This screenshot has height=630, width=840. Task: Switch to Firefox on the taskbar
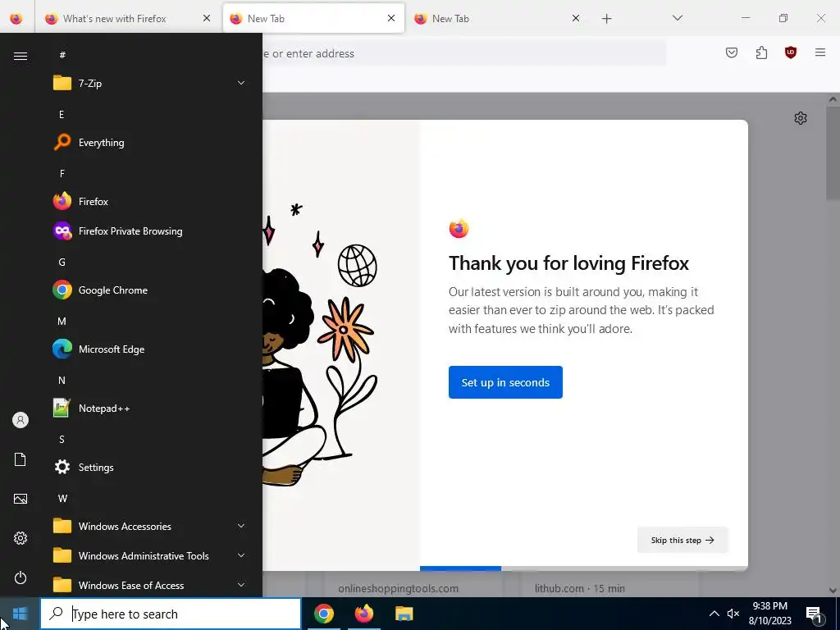tap(363, 614)
